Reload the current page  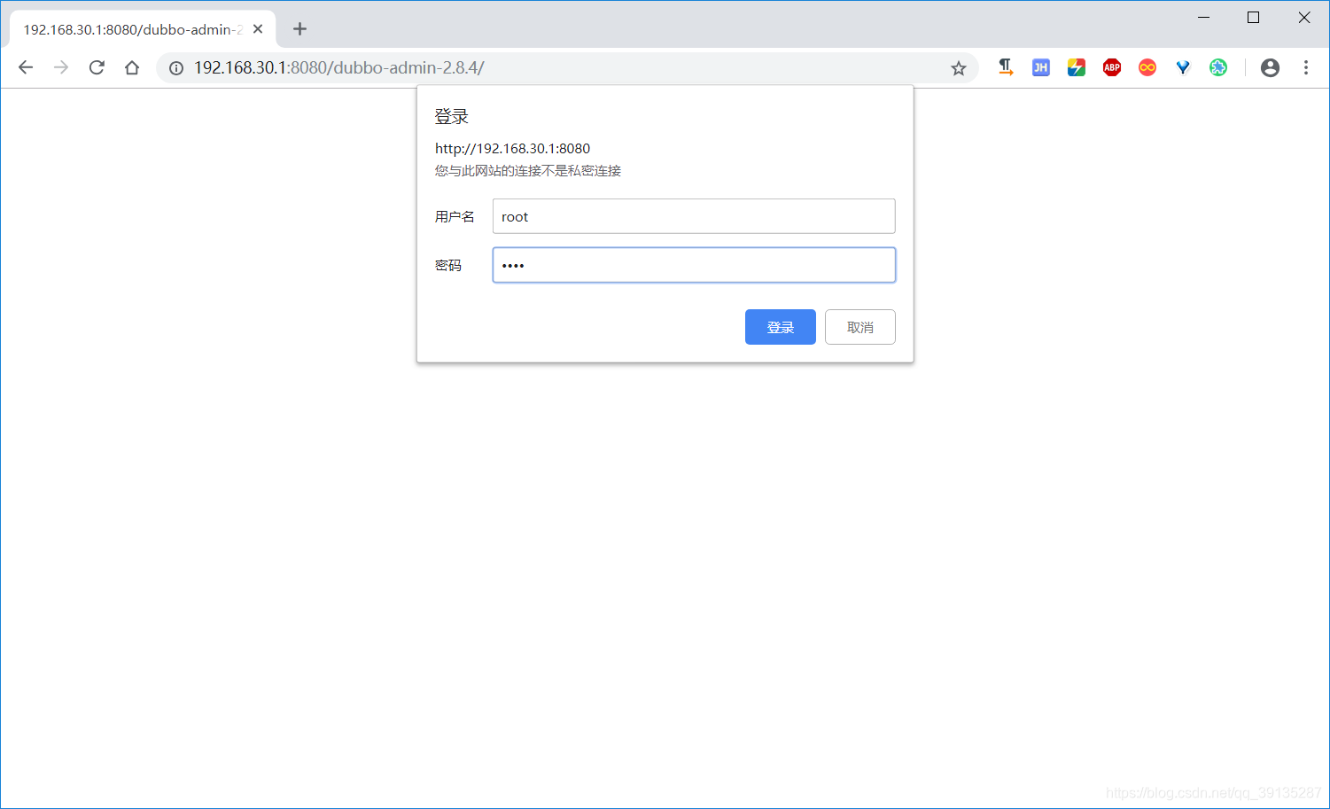click(x=97, y=67)
